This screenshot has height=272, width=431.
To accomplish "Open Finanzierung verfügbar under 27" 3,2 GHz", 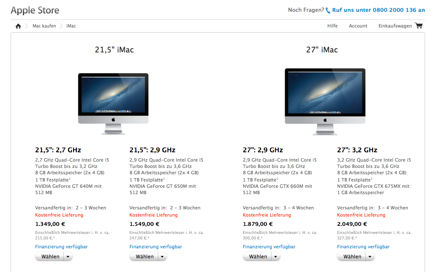I will [x=363, y=247].
